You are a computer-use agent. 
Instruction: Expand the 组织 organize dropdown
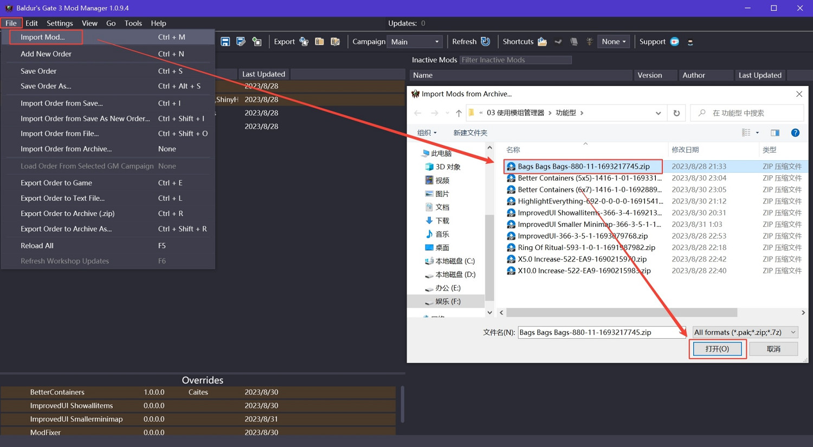pyautogui.click(x=427, y=133)
